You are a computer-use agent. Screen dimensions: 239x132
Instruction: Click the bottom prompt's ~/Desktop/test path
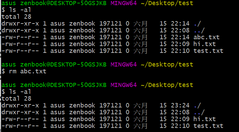click(167, 85)
